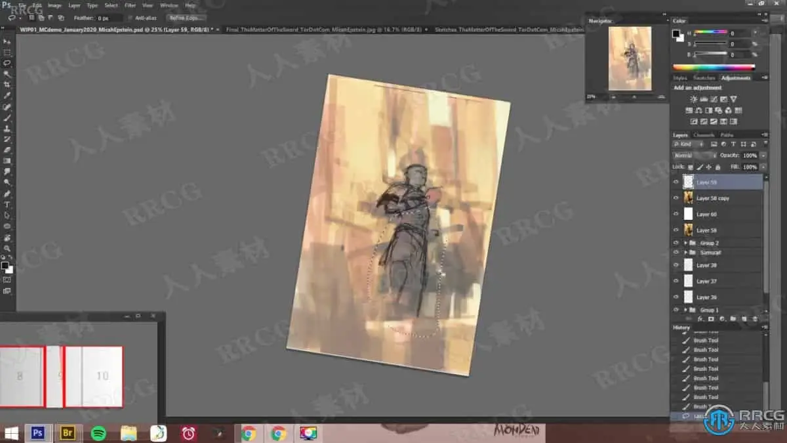Viewport: 787px width, 443px height.
Task: Open the Layer menu
Action: [74, 5]
